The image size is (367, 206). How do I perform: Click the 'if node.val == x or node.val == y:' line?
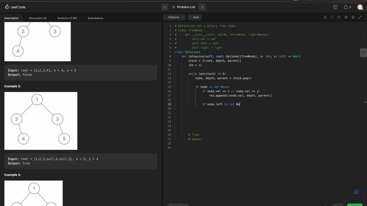pyautogui.click(x=231, y=92)
